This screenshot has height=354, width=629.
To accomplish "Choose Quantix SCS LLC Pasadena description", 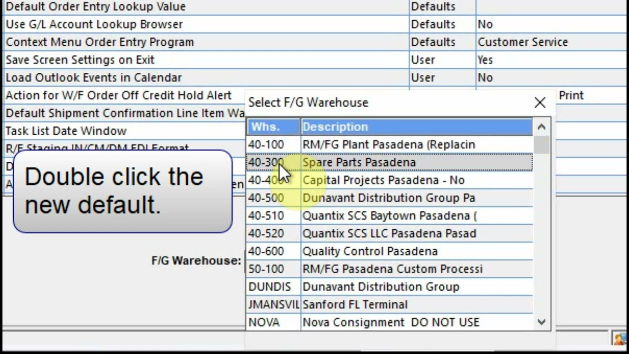I will point(389,233).
